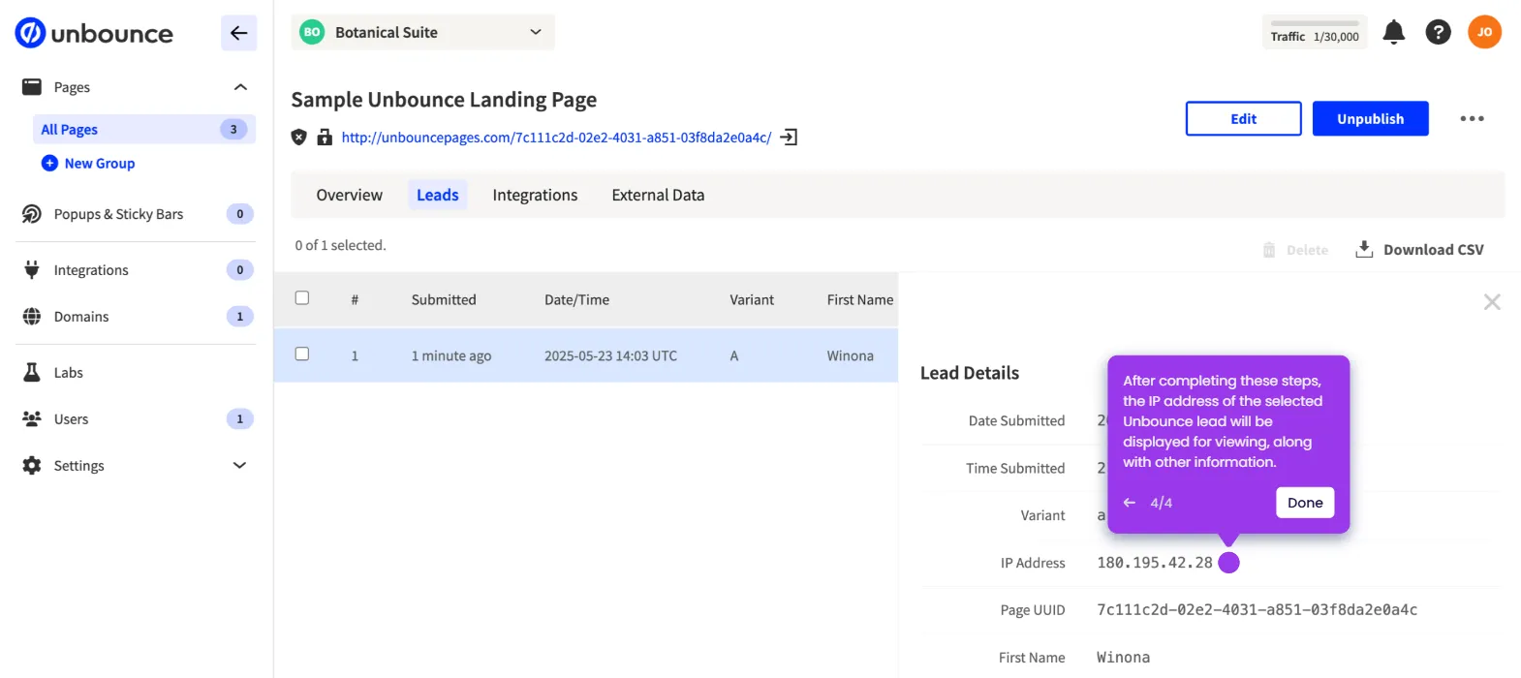The image size is (1521, 678).
Task: Click the Delete trash icon
Action: (x=1269, y=250)
